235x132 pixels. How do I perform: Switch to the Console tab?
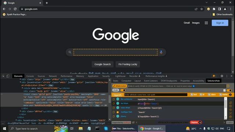tap(30, 76)
